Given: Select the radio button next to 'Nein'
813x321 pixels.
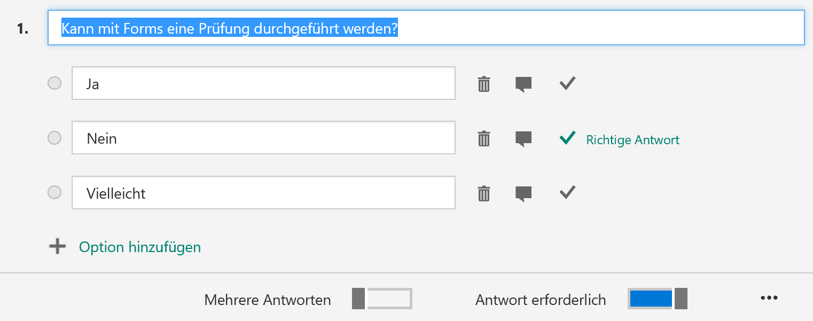Looking at the screenshot, I should coord(54,138).
